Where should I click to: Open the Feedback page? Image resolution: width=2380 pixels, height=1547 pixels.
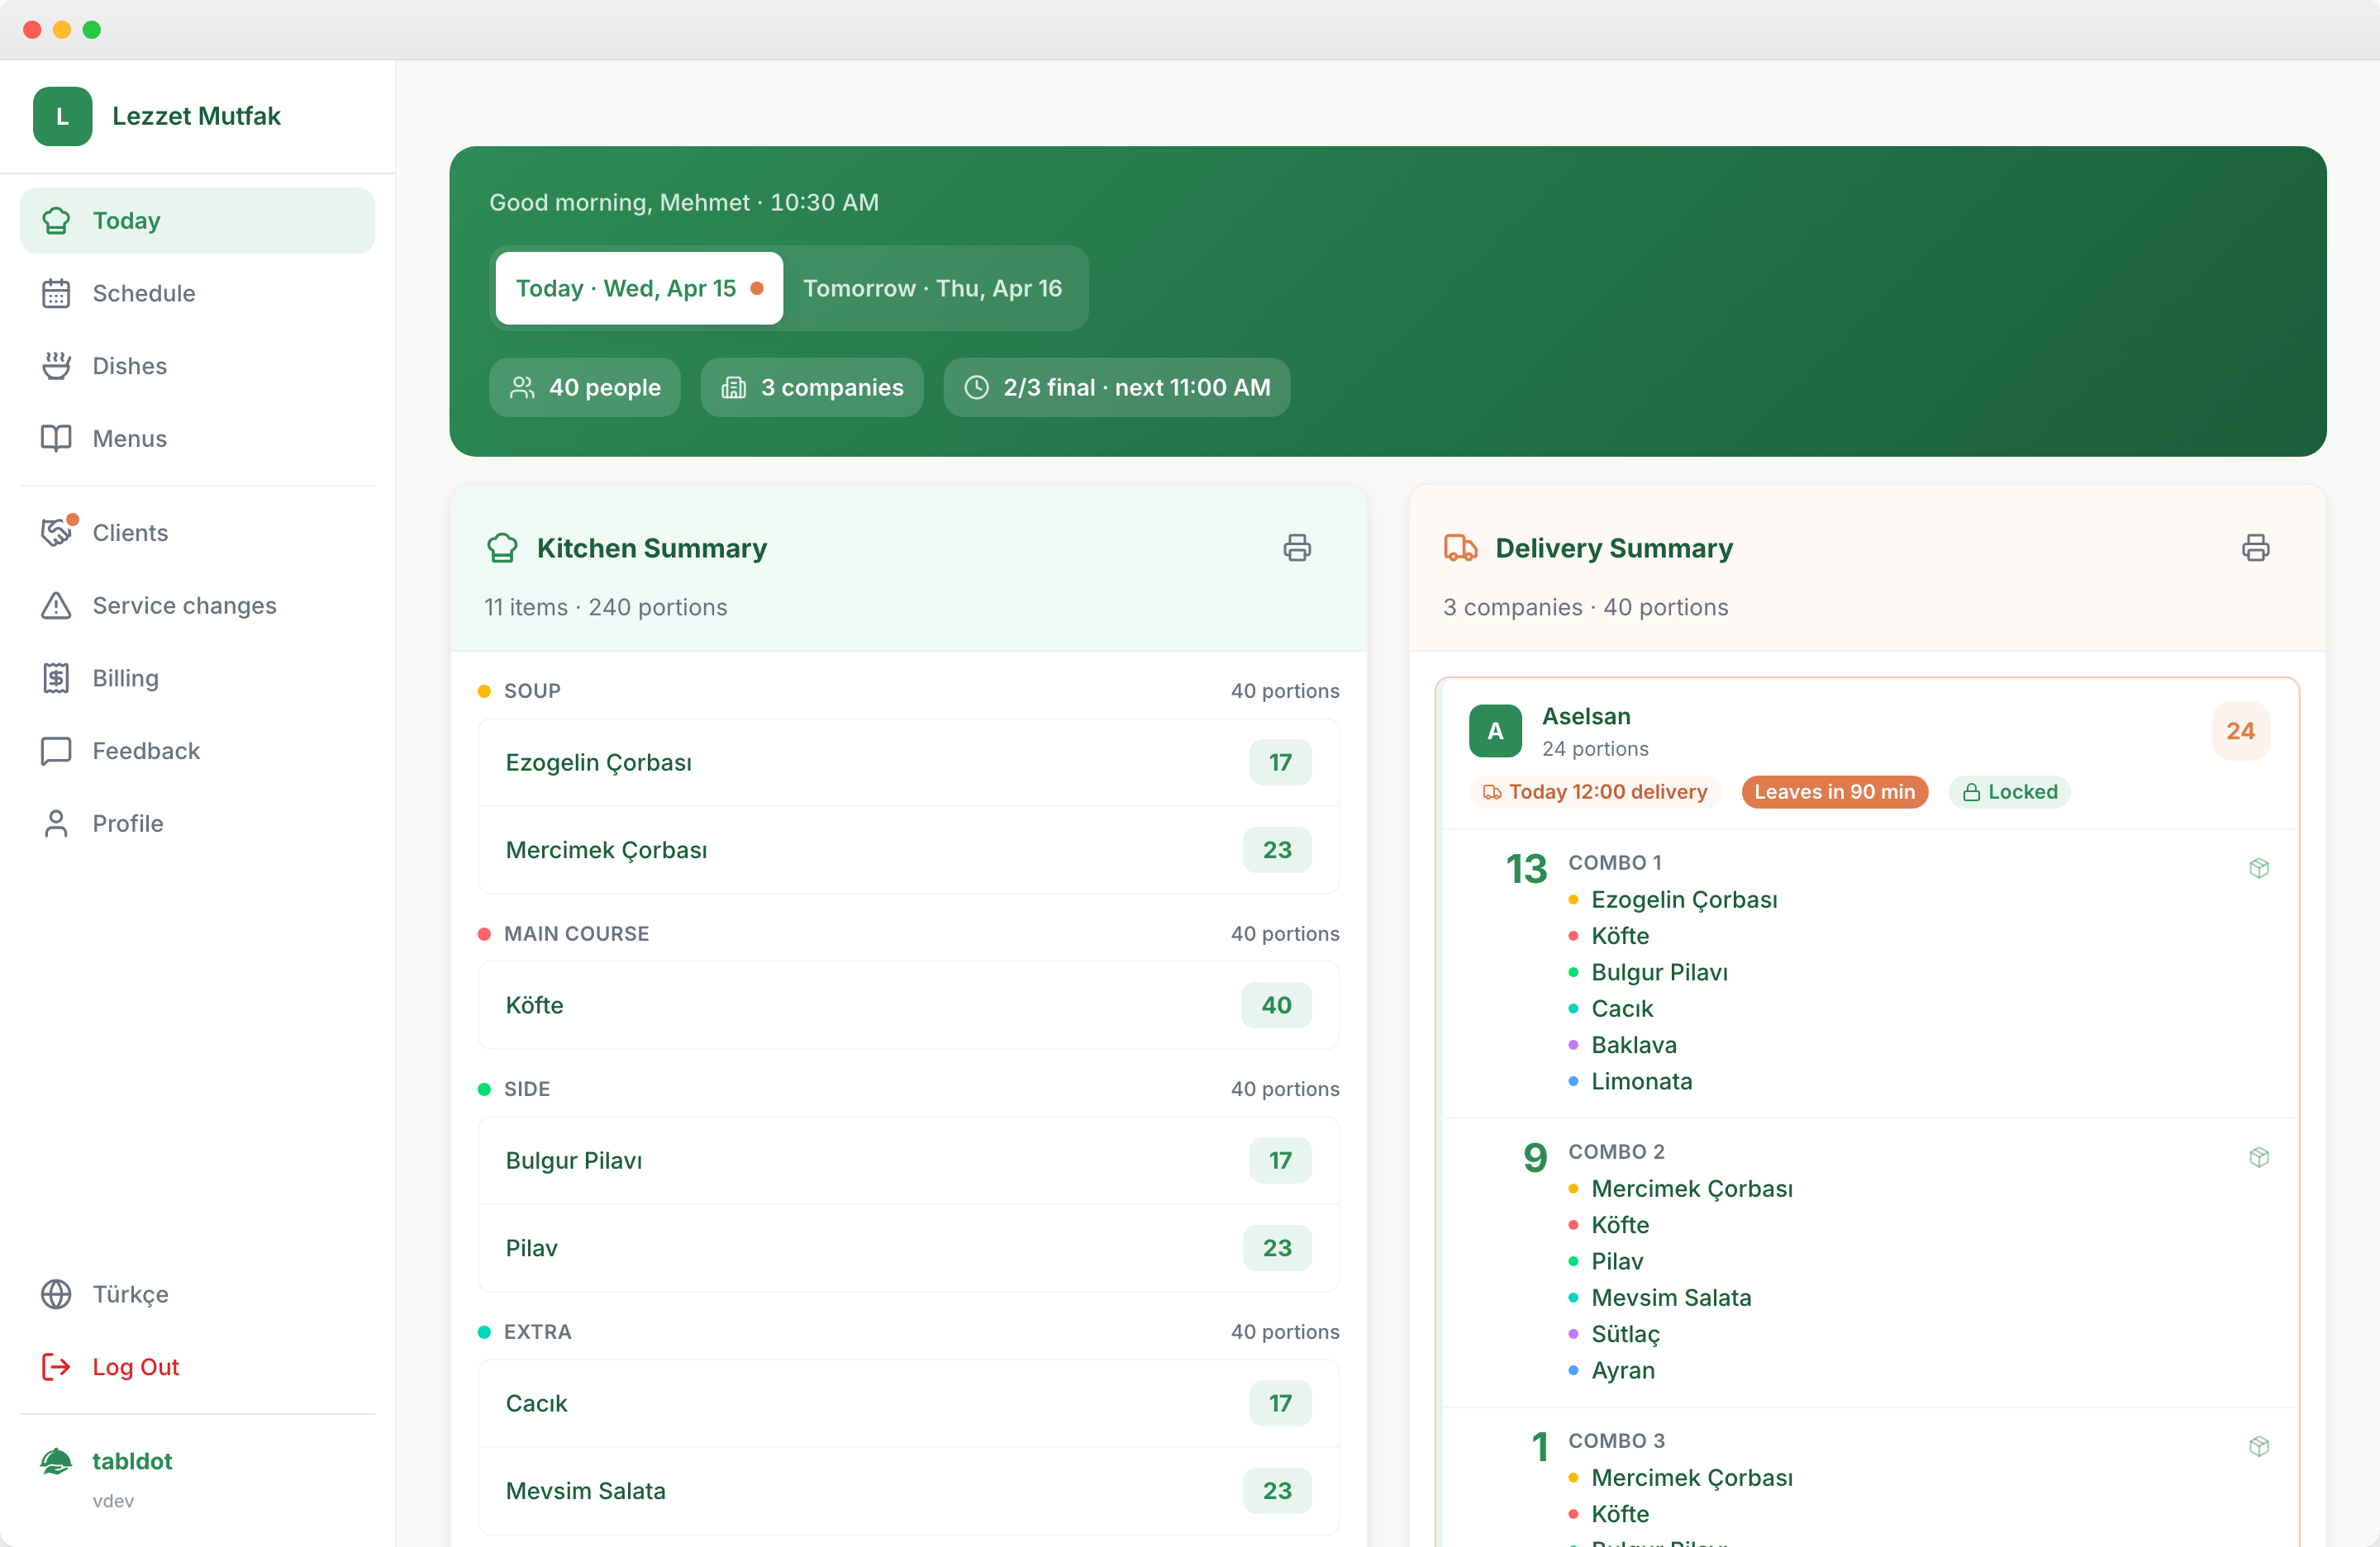(197, 751)
